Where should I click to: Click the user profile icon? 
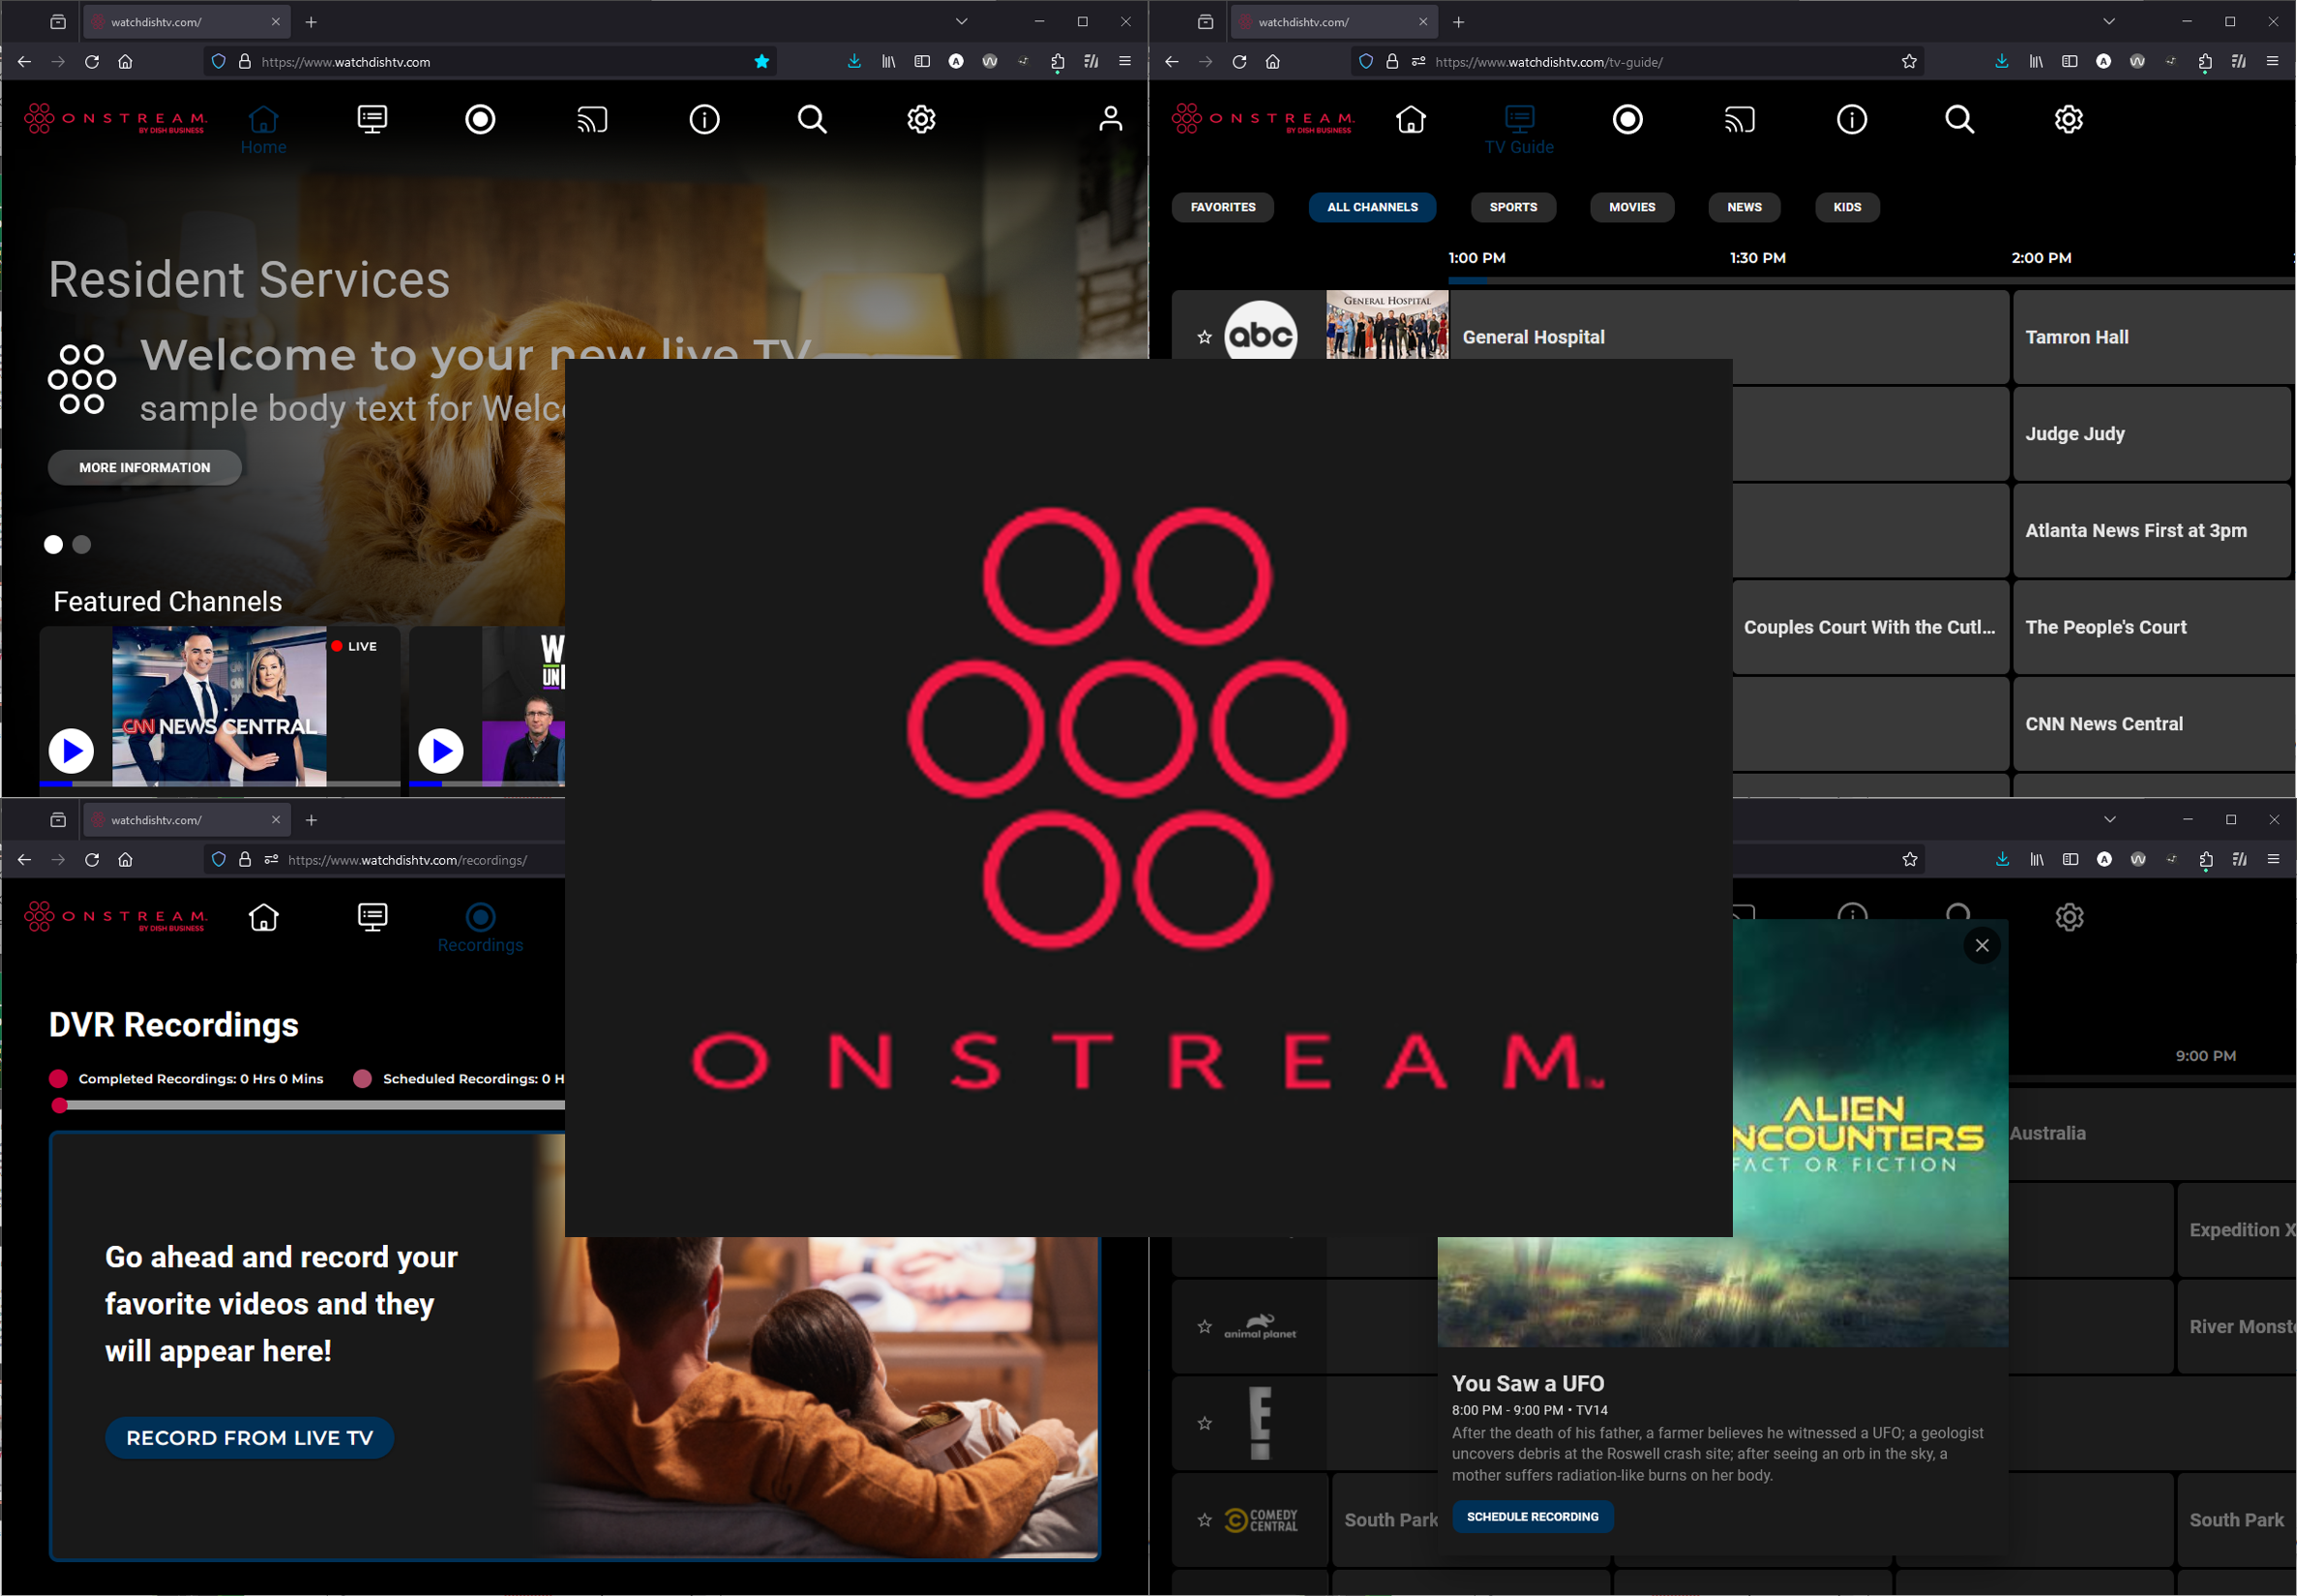tap(1110, 120)
